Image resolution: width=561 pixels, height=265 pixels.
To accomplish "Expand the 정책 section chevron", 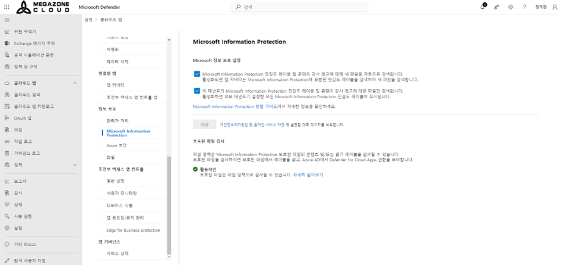I will coord(75,164).
